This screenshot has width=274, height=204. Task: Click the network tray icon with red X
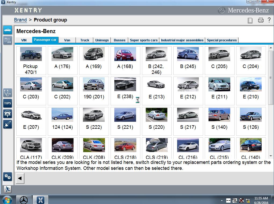tap(241, 201)
